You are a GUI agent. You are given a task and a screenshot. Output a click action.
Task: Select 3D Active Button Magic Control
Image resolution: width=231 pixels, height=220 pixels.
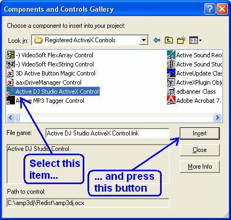coord(51,73)
